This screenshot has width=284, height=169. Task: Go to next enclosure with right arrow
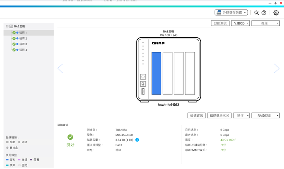[x=277, y=68]
